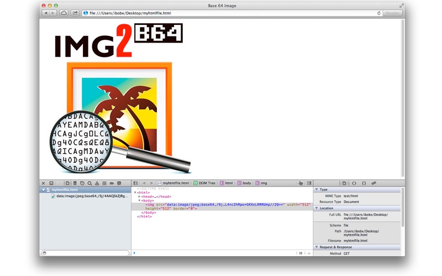Click the Reader button

[x=392, y=13]
